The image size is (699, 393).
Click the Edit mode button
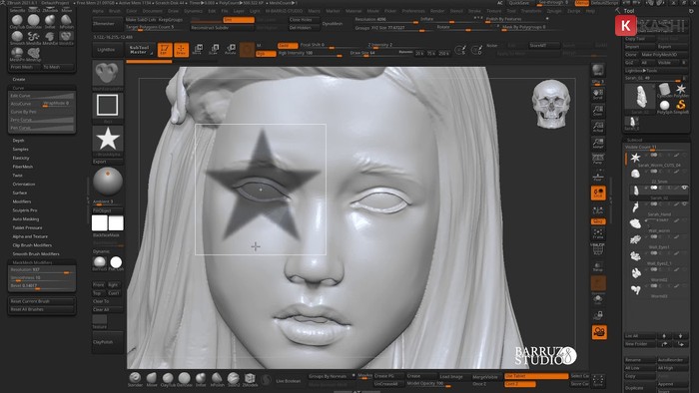(165, 50)
